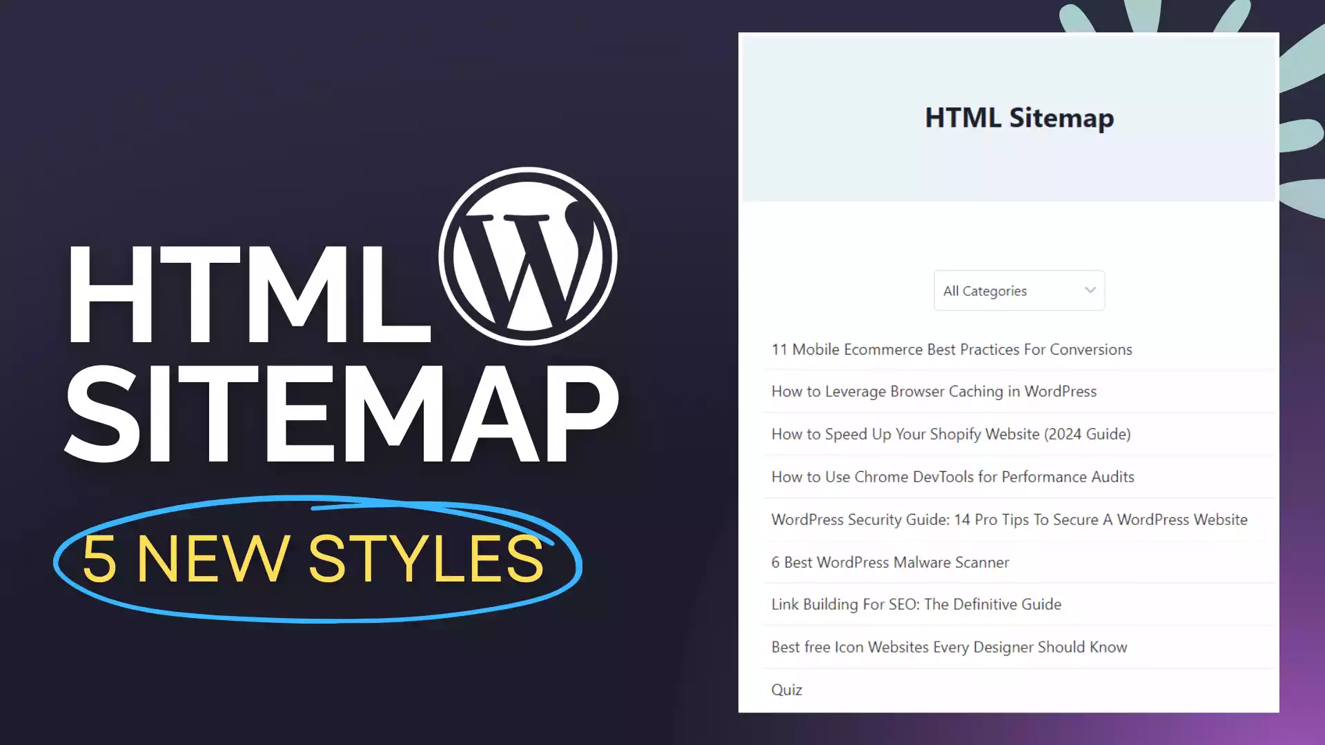1325x745 pixels.
Task: Open 'How to Leverage Browser Caching in WordPress'
Action: tap(934, 391)
